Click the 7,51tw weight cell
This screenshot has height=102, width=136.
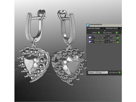[114, 42]
